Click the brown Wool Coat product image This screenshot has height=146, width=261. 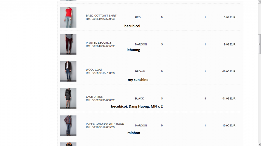click(68, 71)
